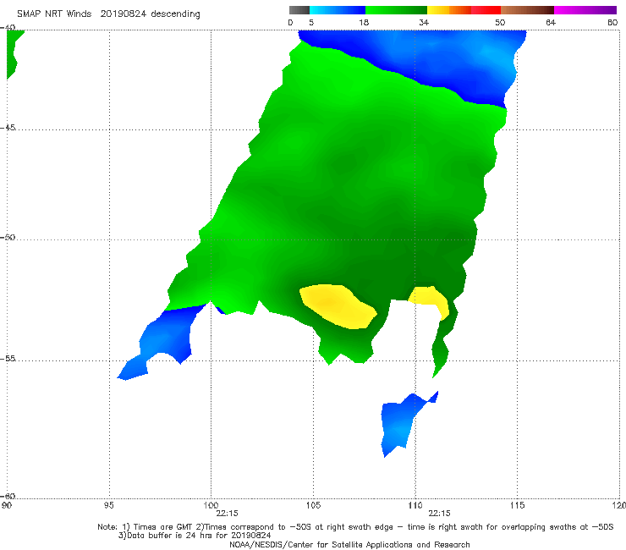Select the yellow segment of the color bar
Image resolution: width=626 pixels, height=550 pixels.
(x=438, y=10)
